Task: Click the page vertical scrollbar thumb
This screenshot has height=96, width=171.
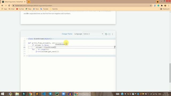Action: pyautogui.click(x=170, y=73)
